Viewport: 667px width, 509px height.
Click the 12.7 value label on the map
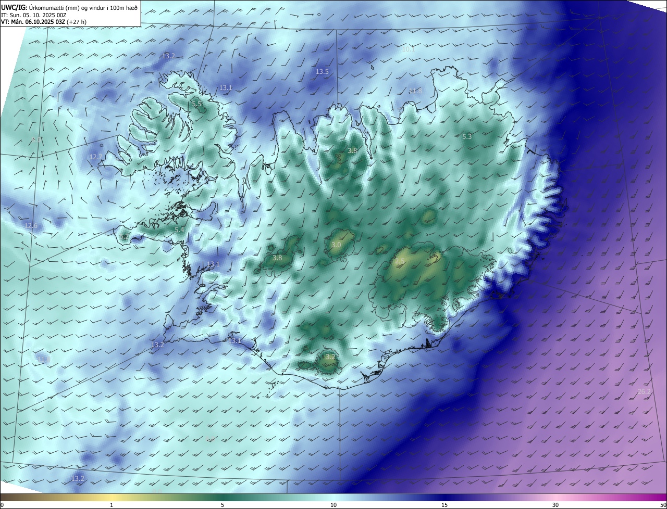coord(96,157)
